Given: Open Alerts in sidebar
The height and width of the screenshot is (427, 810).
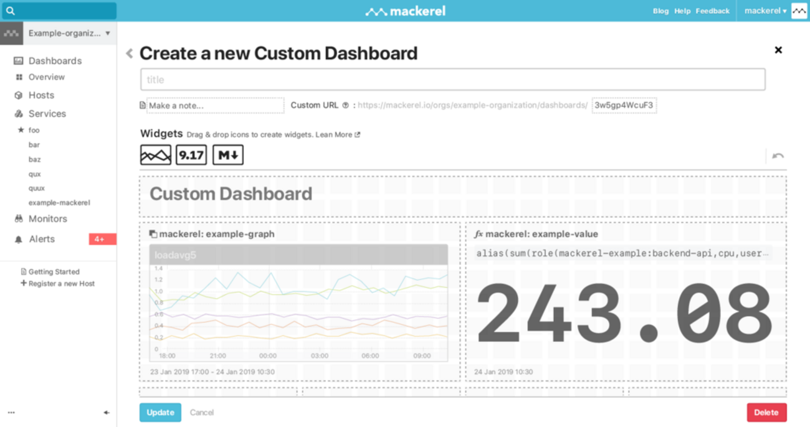Looking at the screenshot, I should point(42,239).
